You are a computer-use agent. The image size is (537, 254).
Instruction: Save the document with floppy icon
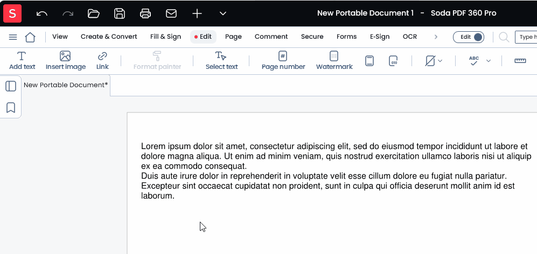[x=120, y=13]
